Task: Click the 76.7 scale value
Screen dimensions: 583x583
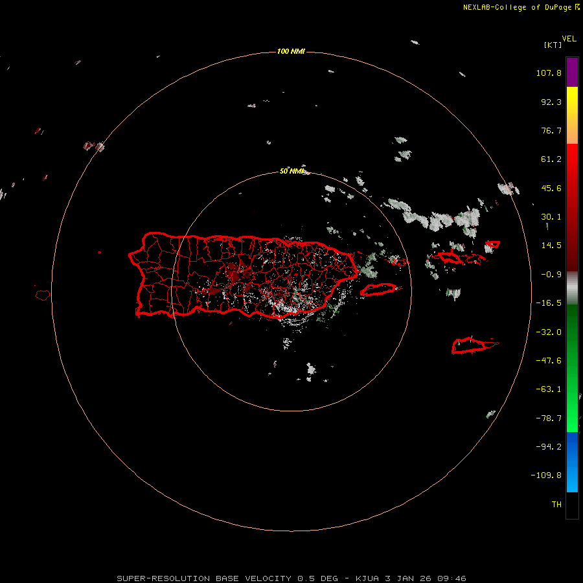Action: click(x=551, y=130)
